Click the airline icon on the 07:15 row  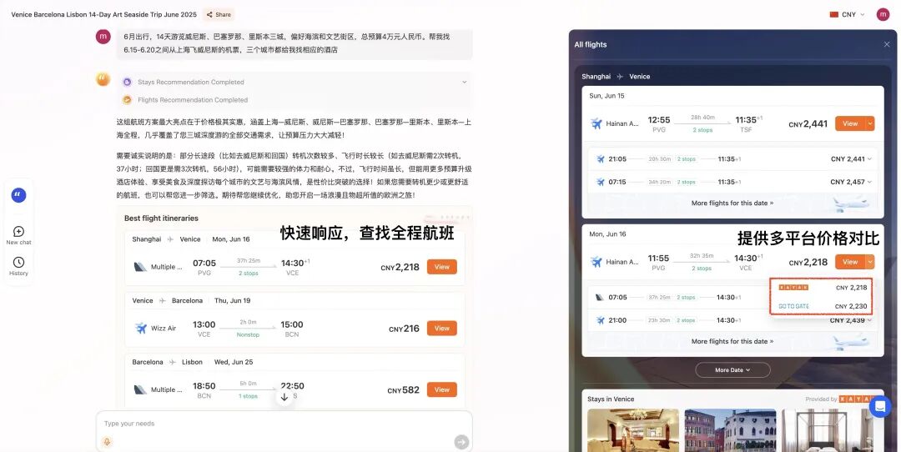point(601,182)
